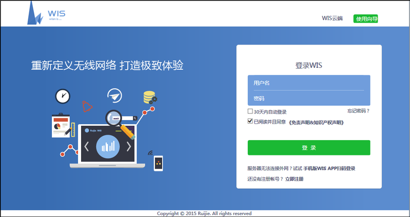Click the bar chart circle on the laptop
The height and width of the screenshot is (217, 410).
pyautogui.click(x=108, y=146)
